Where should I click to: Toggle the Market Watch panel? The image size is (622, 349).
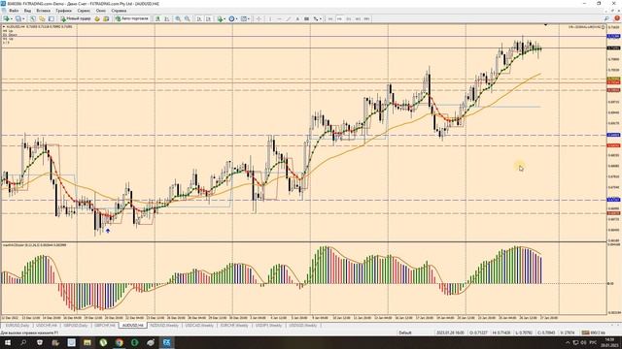coord(33,18)
